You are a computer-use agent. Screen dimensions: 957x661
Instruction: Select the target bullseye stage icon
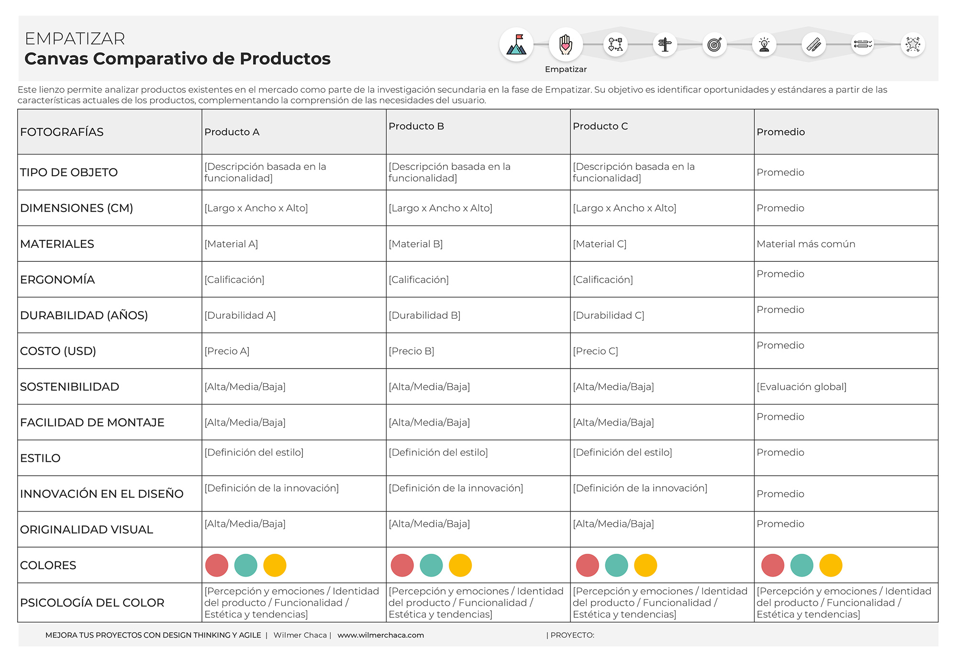tap(714, 45)
